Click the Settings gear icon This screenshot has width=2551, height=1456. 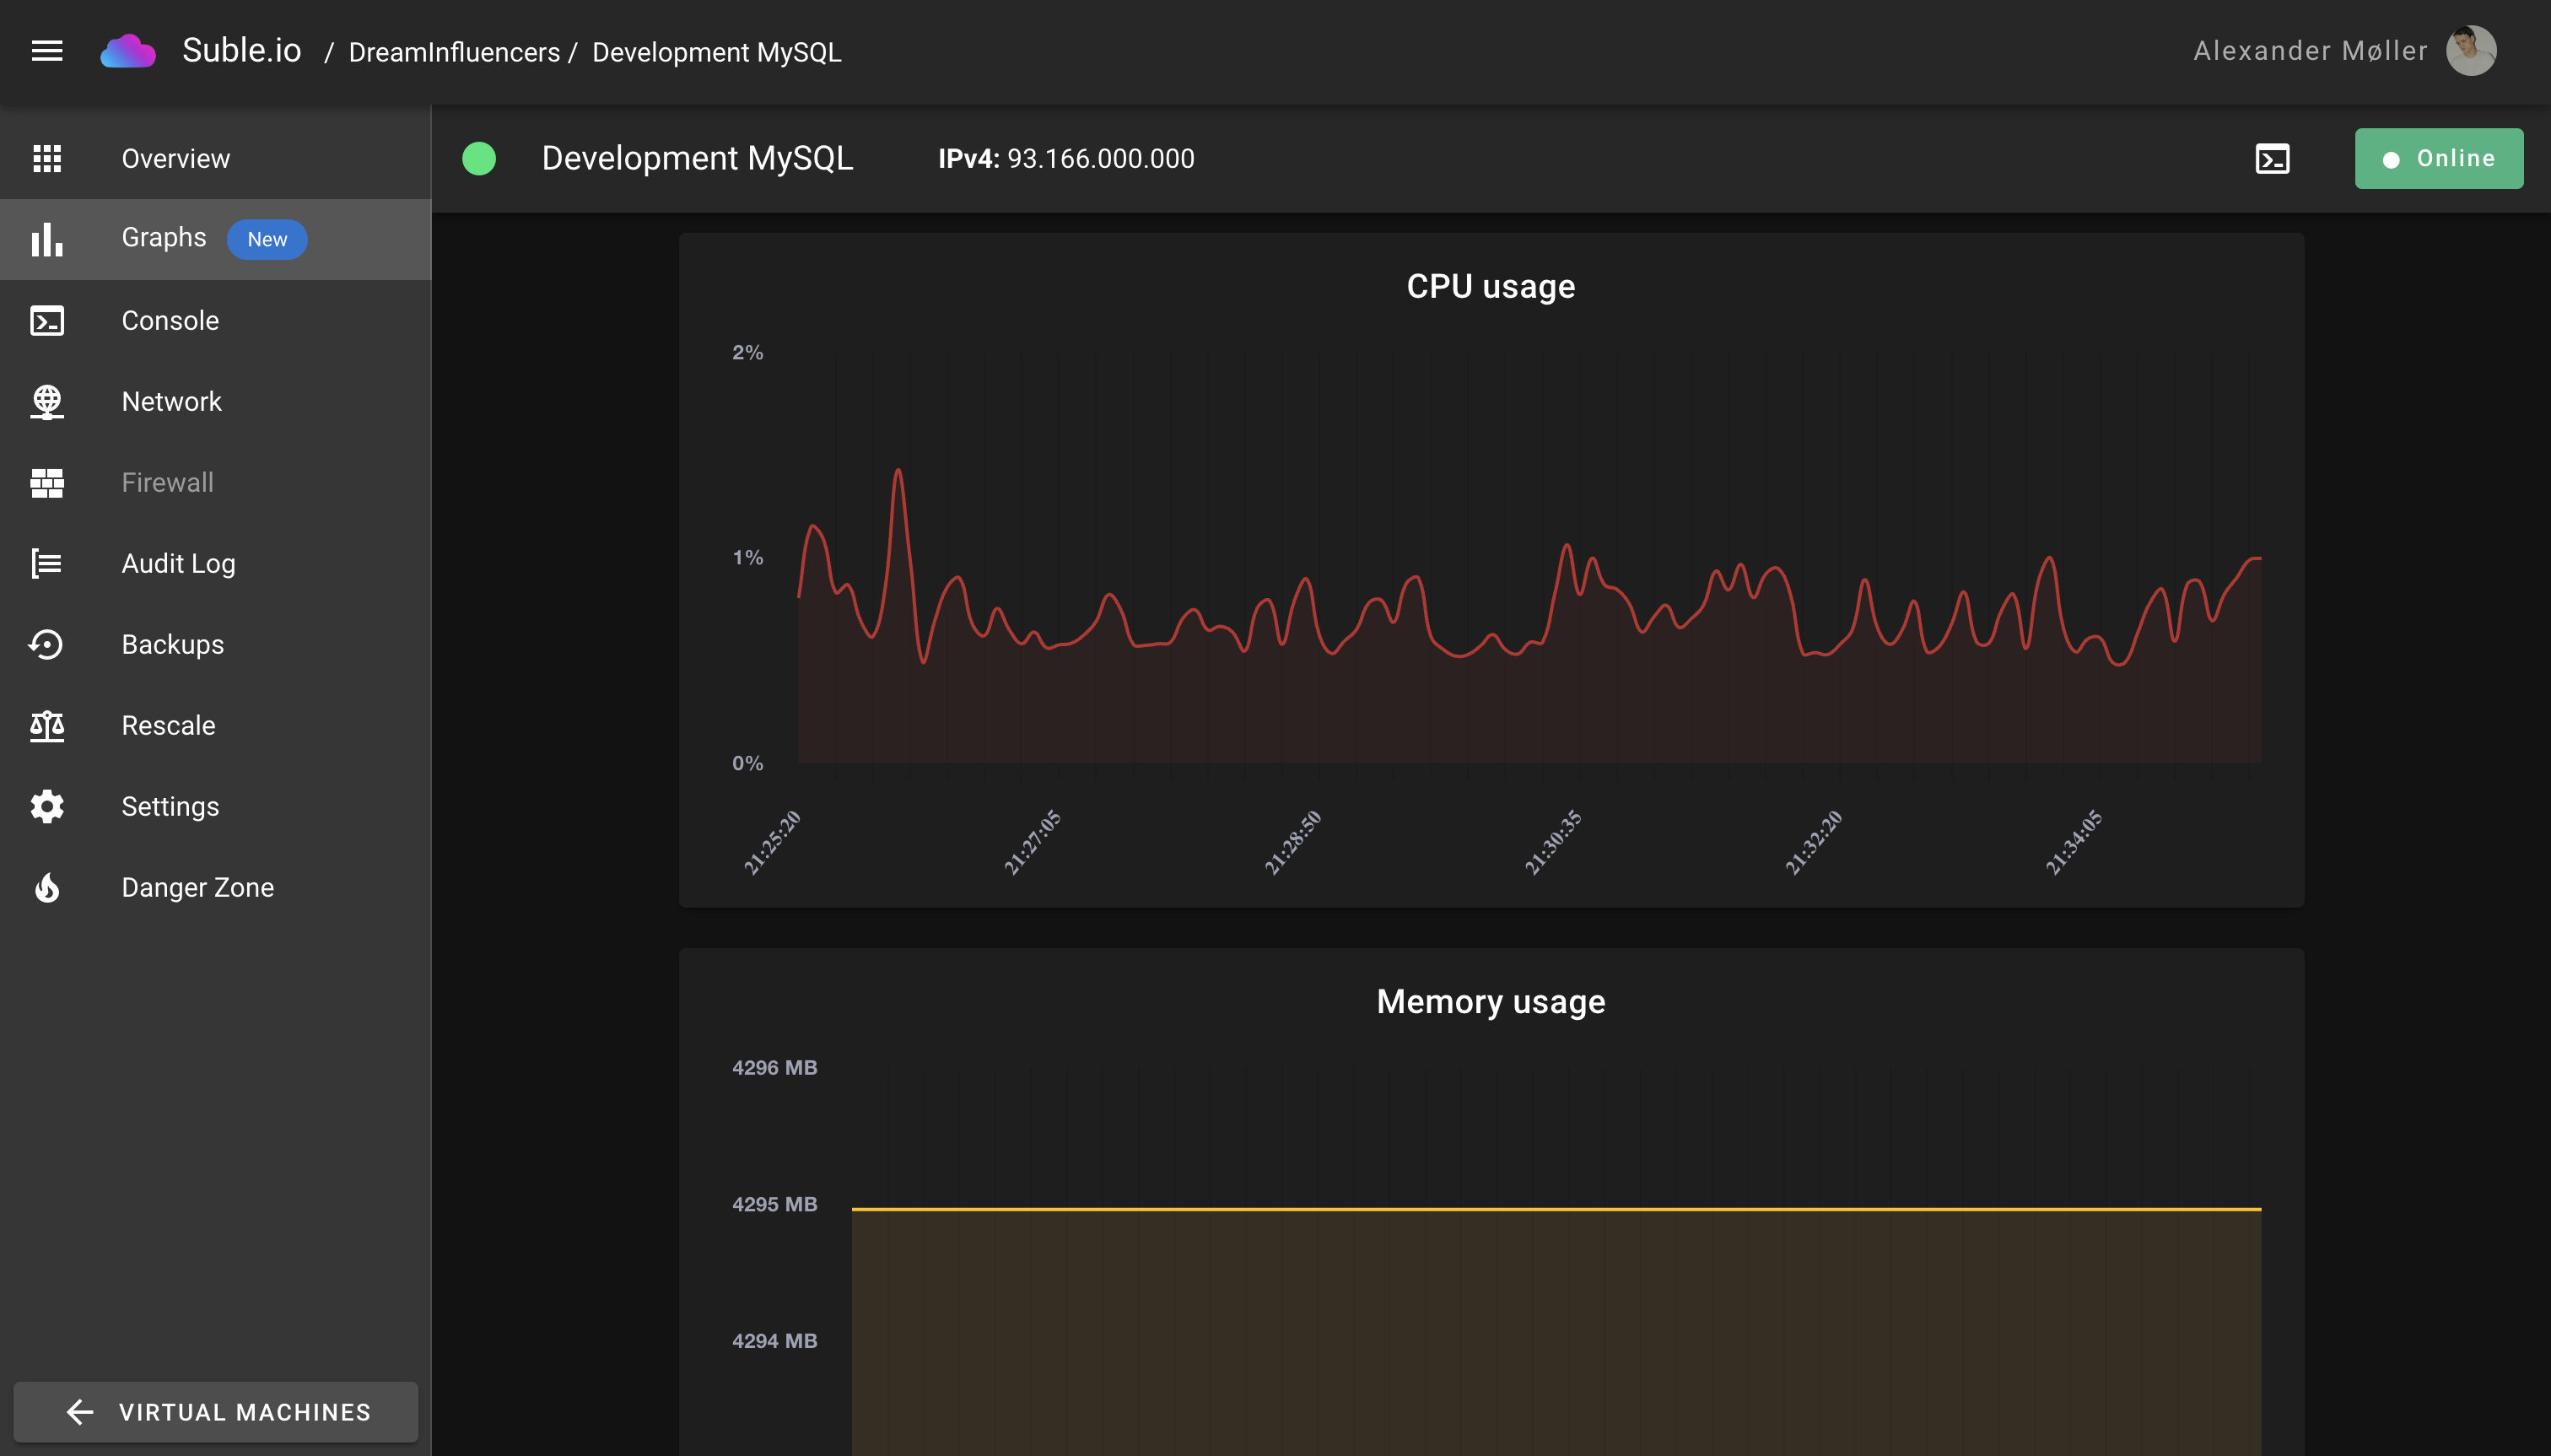[46, 807]
